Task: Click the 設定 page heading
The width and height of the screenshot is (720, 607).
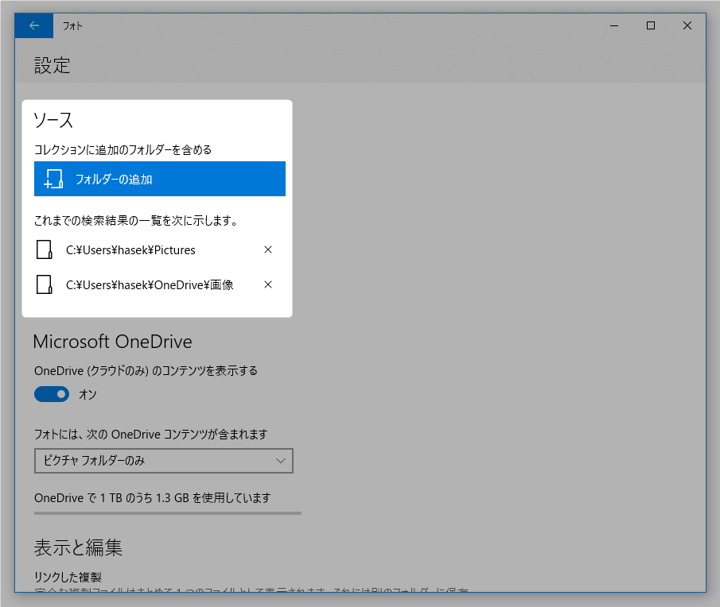Action: pos(53,66)
